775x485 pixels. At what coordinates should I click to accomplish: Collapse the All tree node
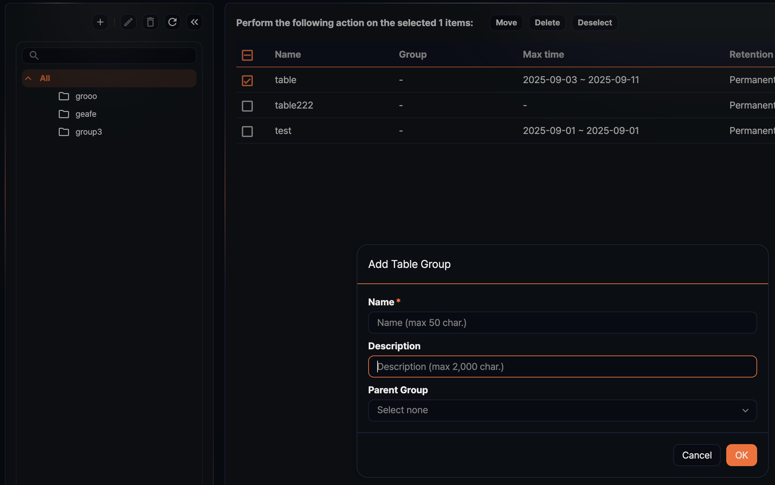pyautogui.click(x=29, y=78)
